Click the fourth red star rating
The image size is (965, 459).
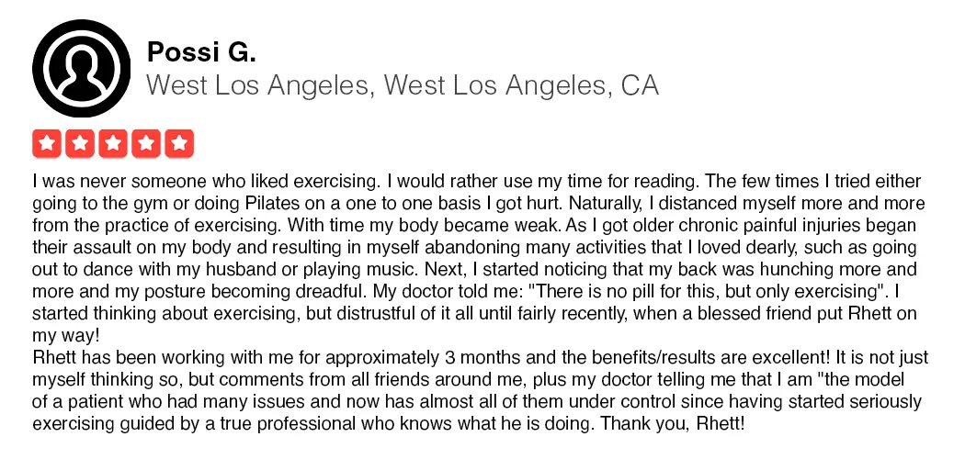click(x=146, y=144)
